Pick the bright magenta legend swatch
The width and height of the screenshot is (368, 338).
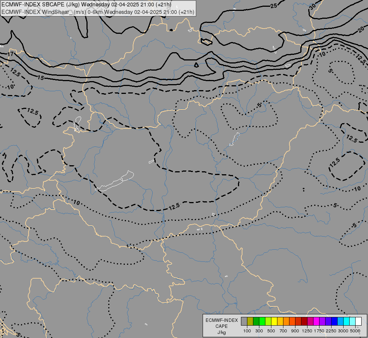pos(316,321)
